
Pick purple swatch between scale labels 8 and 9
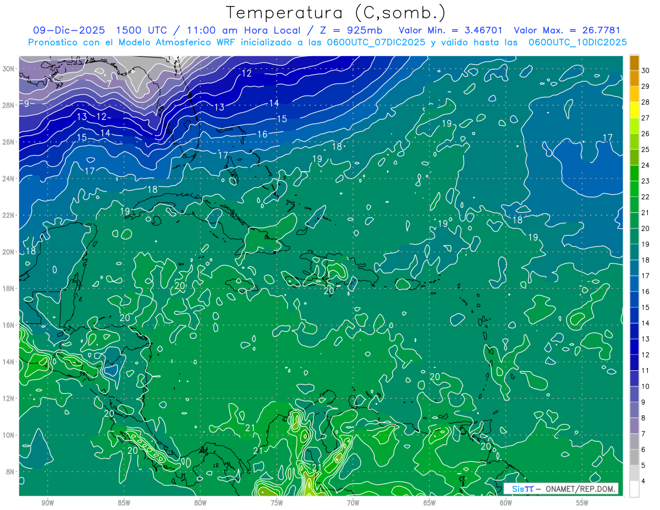635,410
